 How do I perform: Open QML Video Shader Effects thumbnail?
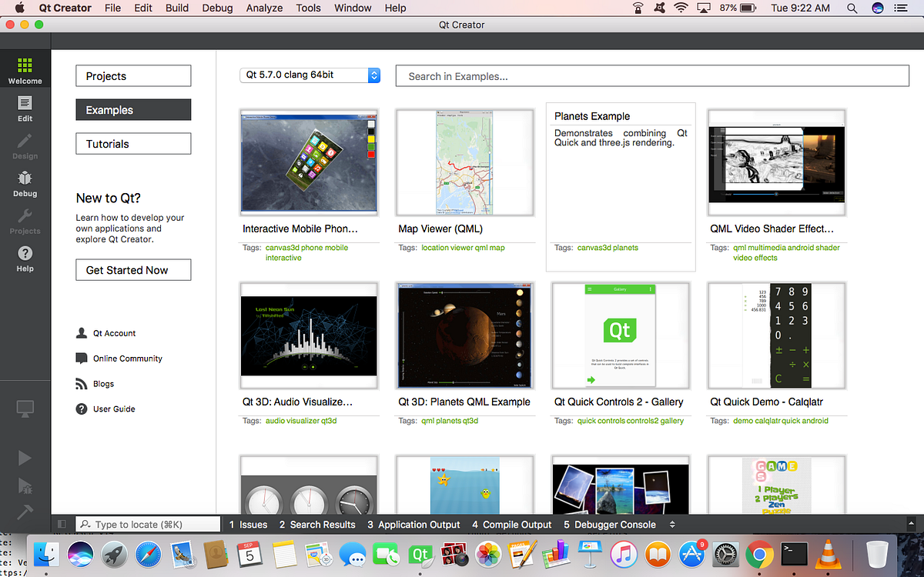coord(777,162)
